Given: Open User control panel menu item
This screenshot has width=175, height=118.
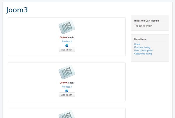Looking at the screenshot, I should pos(143,51).
